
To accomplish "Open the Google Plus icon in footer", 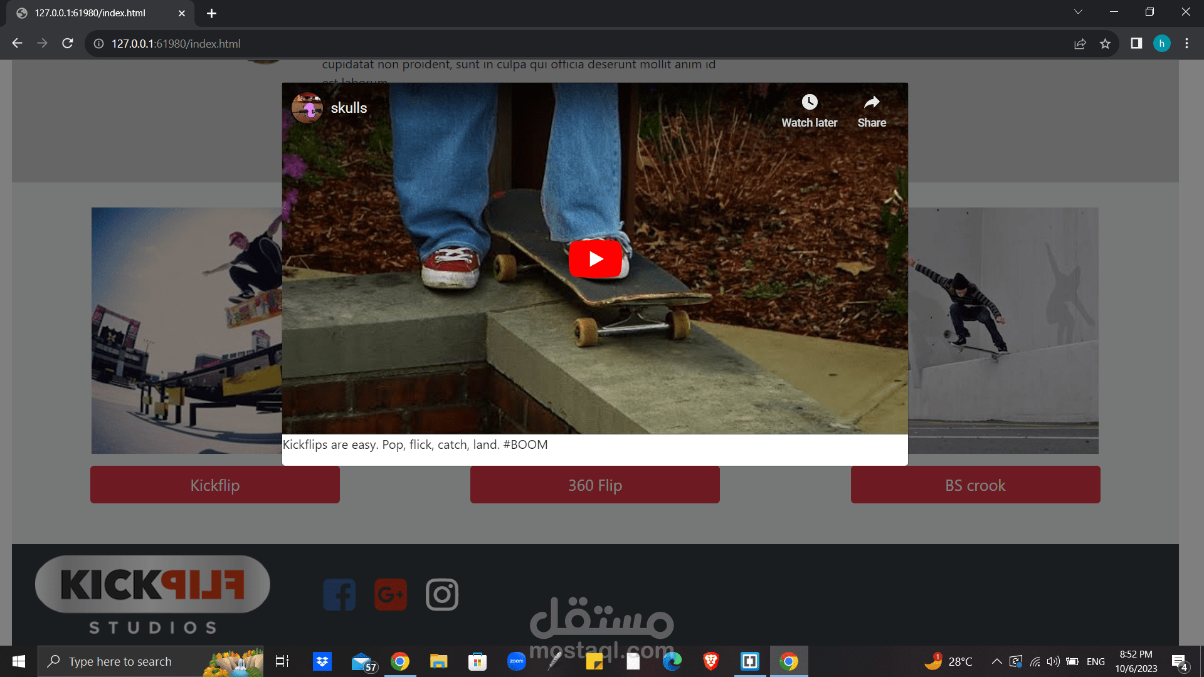I will 391,594.
